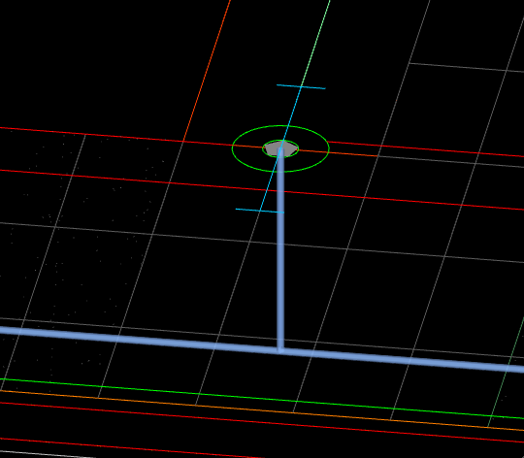Pick the bright green line near bottom

coord(262,398)
